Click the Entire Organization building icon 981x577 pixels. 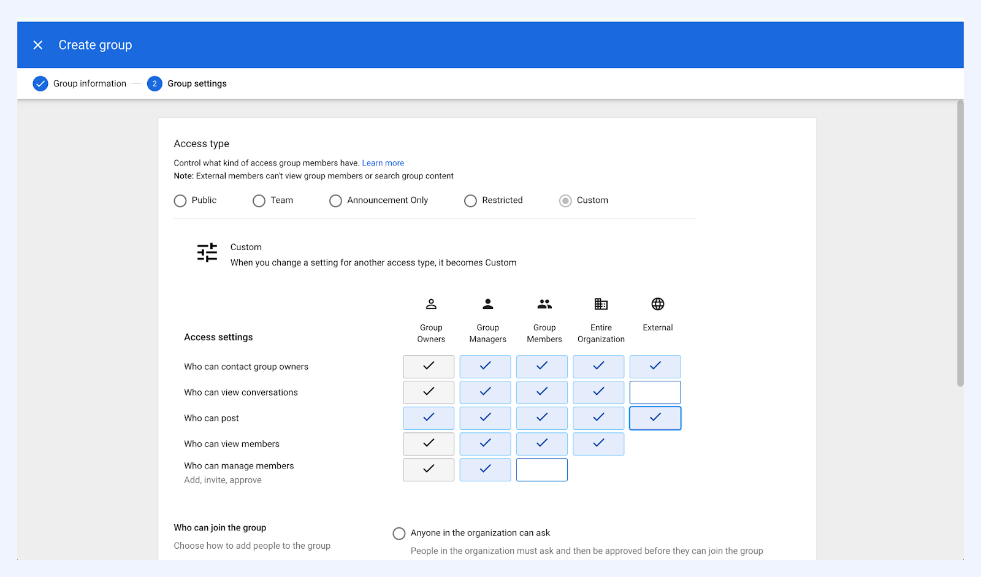pos(601,304)
